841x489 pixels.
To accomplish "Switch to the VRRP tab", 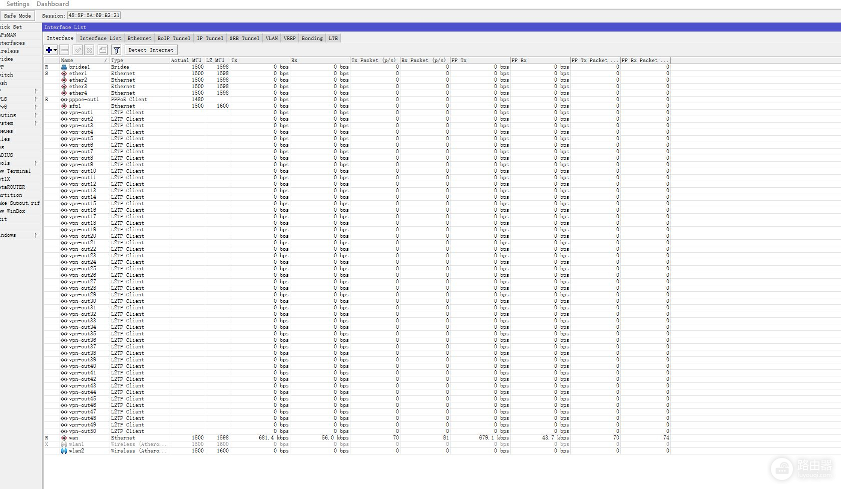I will (290, 39).
